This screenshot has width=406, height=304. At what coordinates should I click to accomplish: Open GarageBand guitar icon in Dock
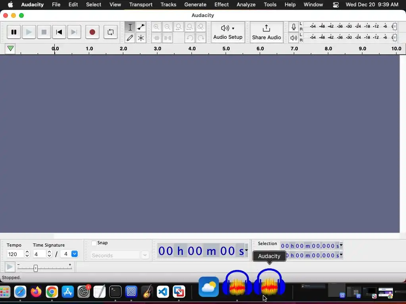pos(147,292)
